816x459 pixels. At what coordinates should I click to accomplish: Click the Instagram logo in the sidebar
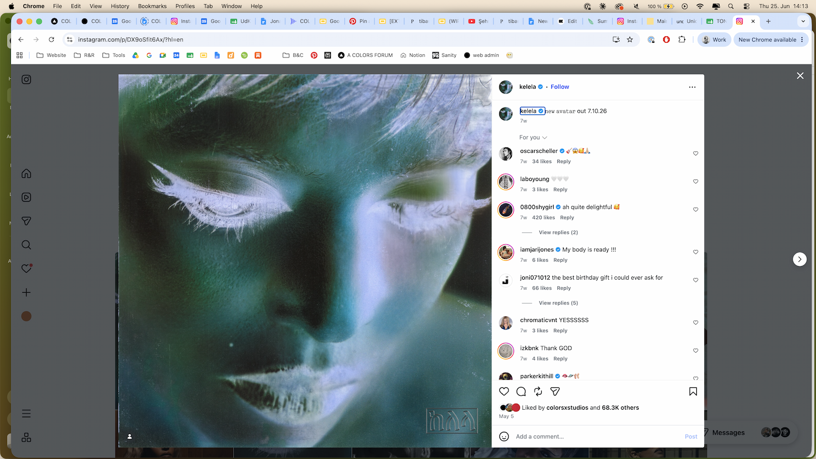click(x=26, y=80)
